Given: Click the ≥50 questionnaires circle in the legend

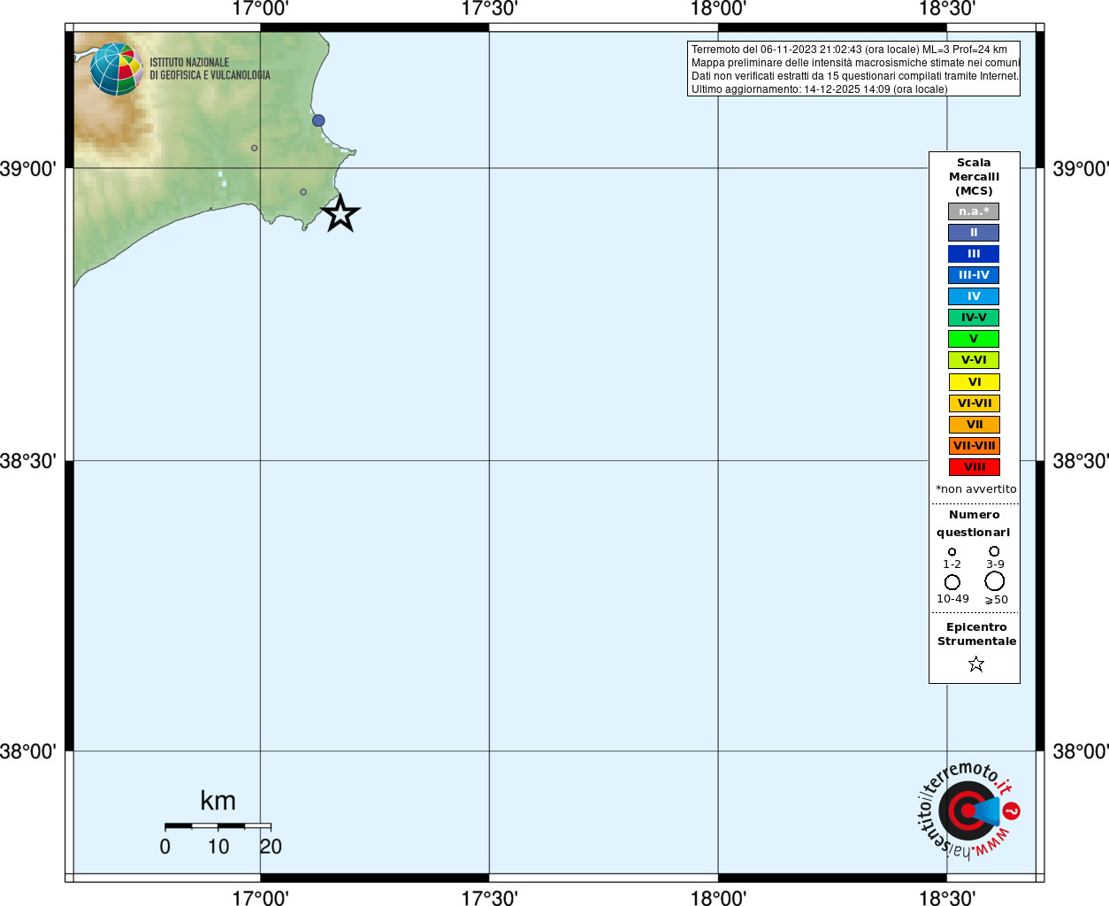Looking at the screenshot, I should coord(995,580).
